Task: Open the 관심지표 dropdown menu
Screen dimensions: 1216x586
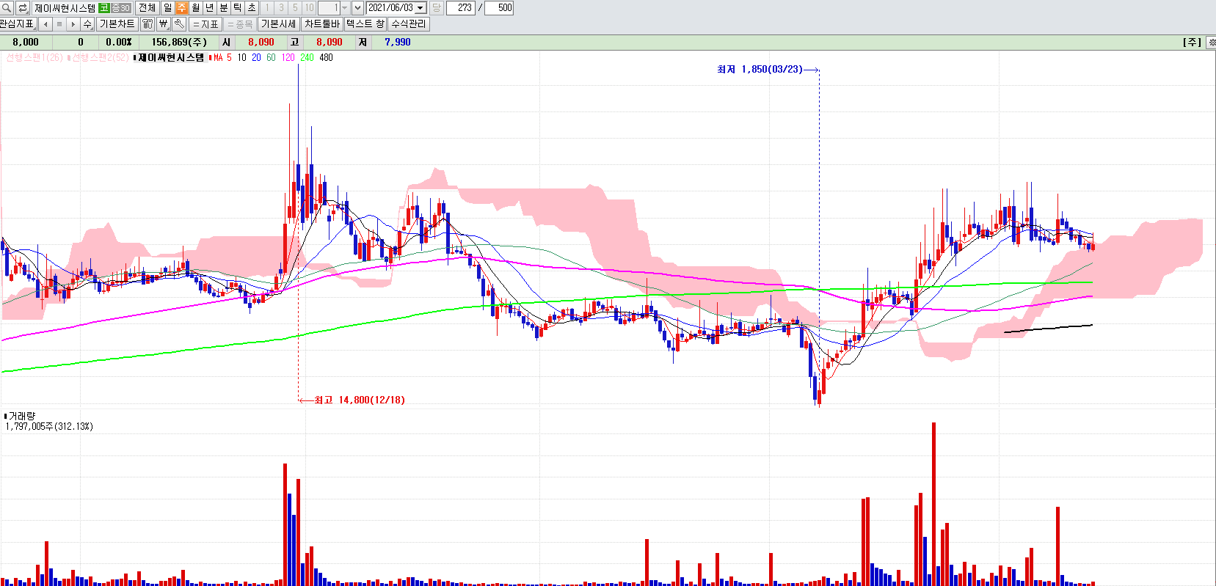Action: pyautogui.click(x=18, y=23)
